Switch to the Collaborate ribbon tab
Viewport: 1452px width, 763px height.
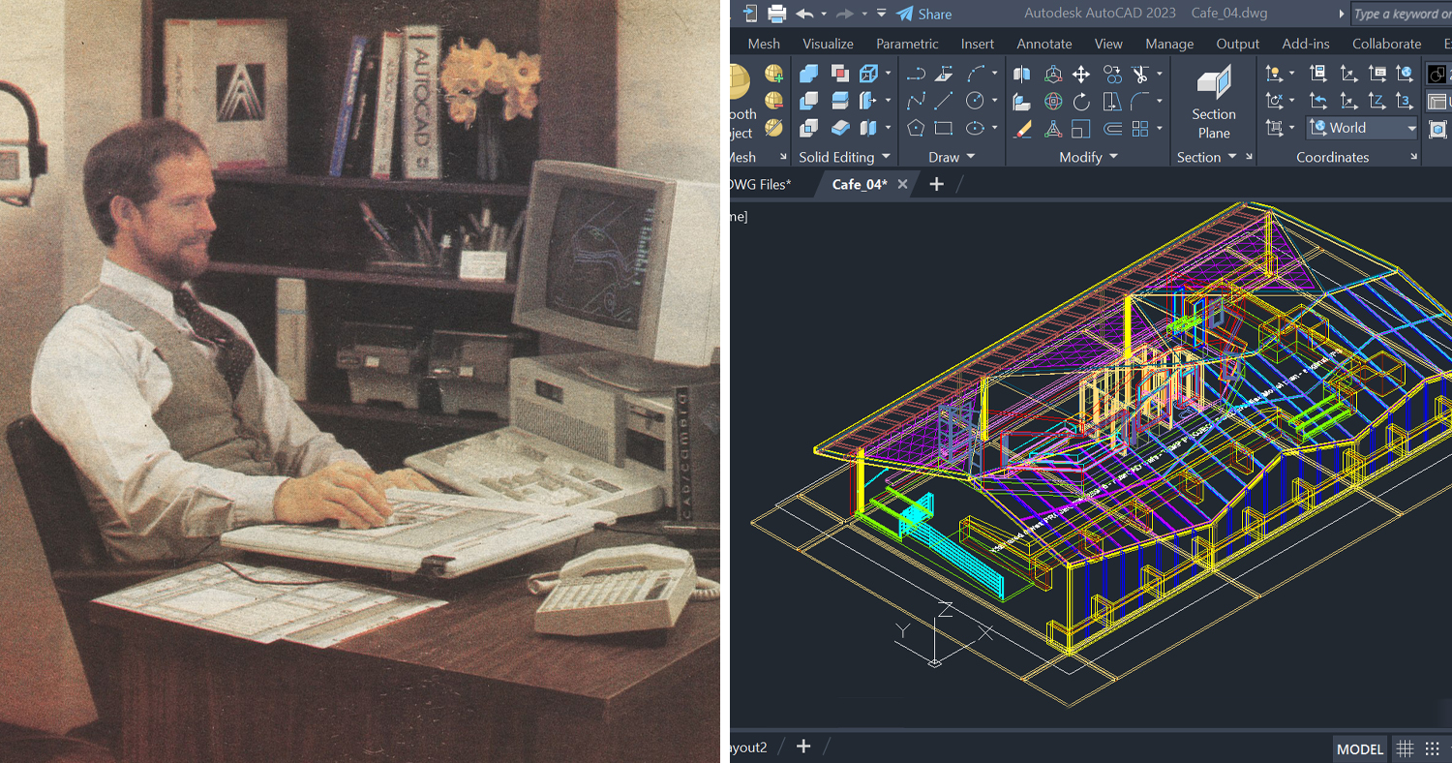(1386, 44)
